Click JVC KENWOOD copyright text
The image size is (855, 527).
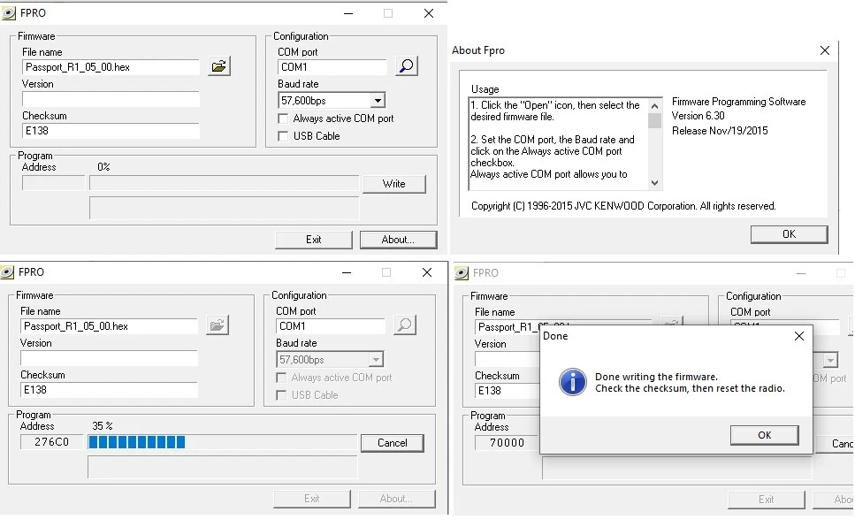[623, 206]
